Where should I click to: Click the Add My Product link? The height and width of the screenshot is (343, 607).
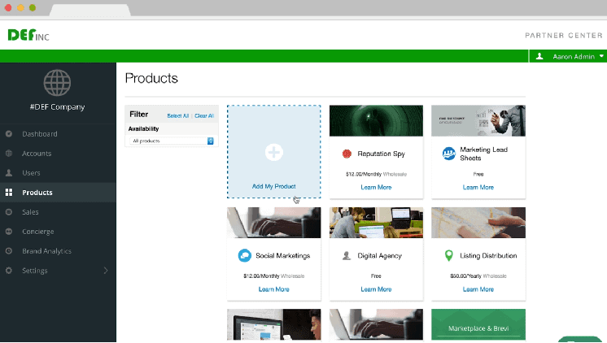pos(273,186)
